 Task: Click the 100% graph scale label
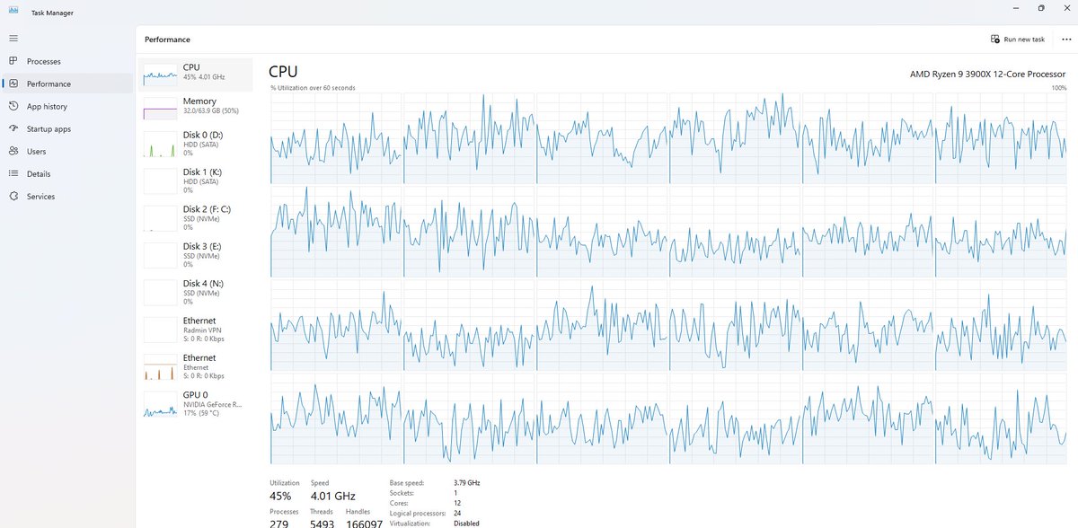(1059, 88)
